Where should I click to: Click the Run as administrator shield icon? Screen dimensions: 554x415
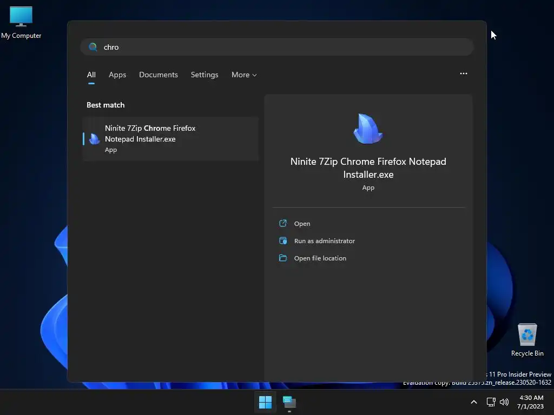click(x=282, y=240)
